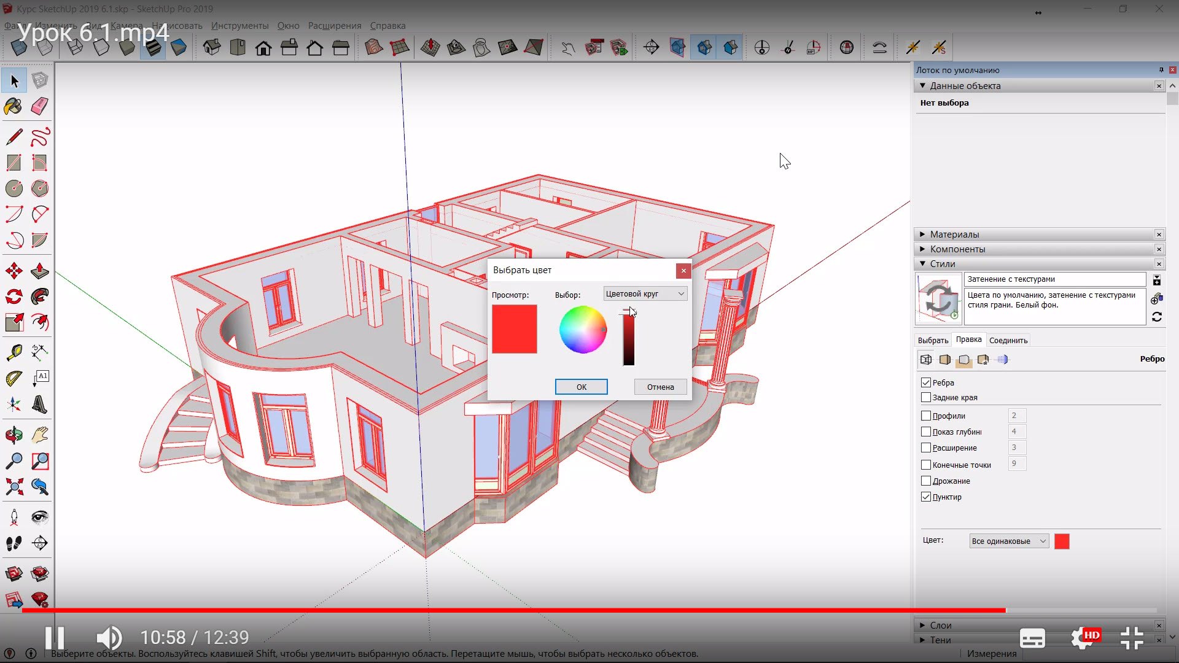
Task: Select the Walk footprints tool
Action: tap(14, 543)
